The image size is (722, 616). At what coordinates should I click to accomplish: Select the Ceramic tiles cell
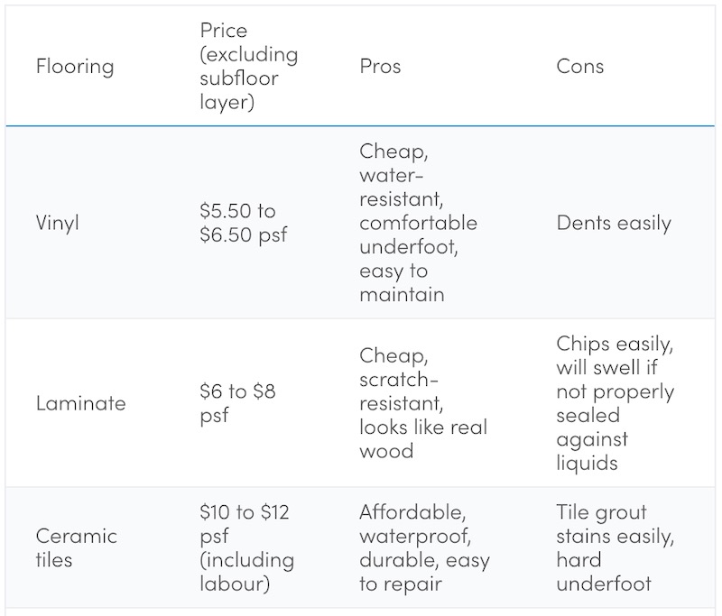77,548
